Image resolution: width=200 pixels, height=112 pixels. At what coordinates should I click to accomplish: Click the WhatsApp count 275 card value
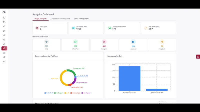pos(75,46)
